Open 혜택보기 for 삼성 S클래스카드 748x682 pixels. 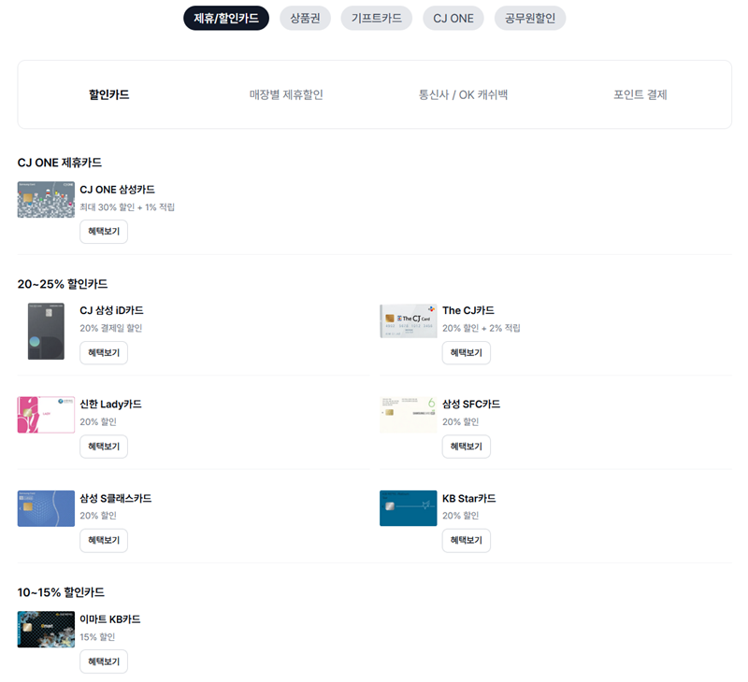pos(104,540)
